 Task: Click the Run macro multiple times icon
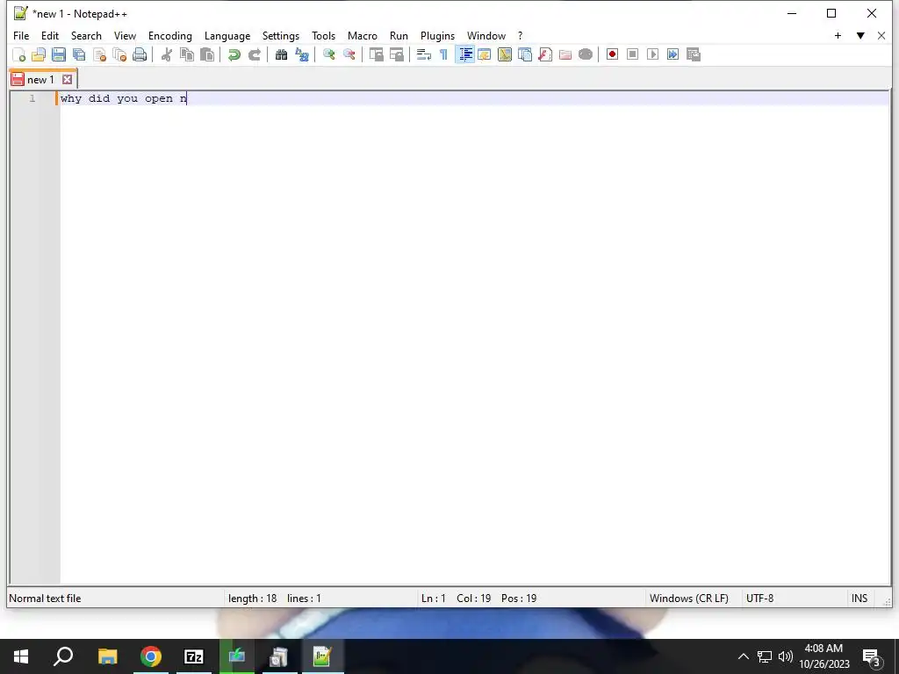click(672, 54)
